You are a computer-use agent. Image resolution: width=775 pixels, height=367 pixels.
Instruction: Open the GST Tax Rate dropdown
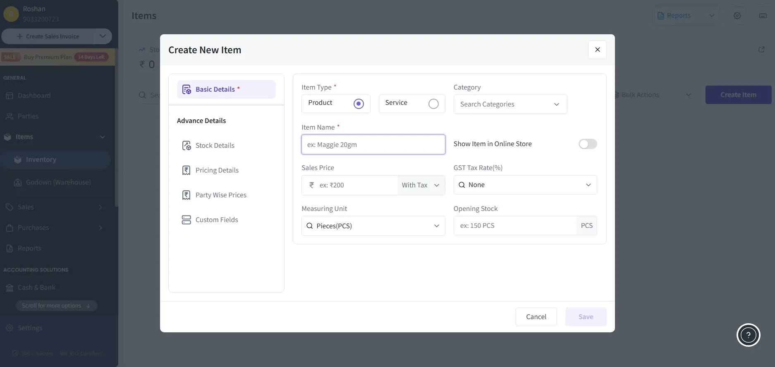pyautogui.click(x=525, y=185)
